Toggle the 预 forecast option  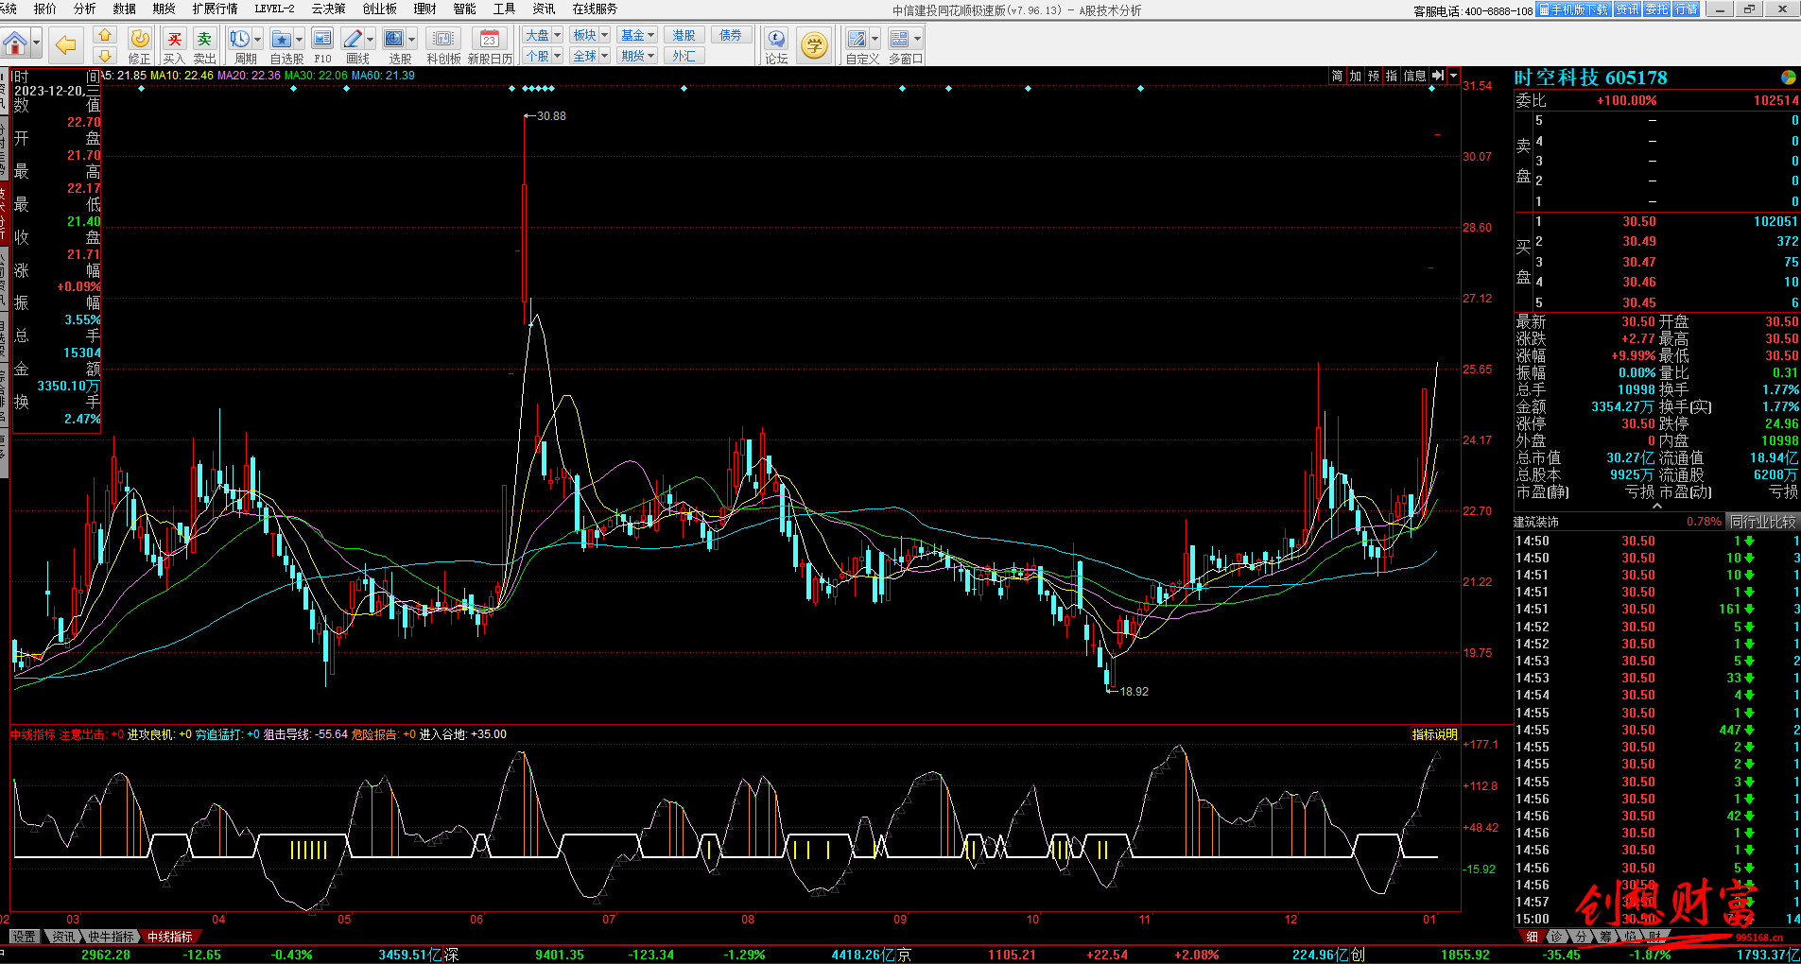1373,76
